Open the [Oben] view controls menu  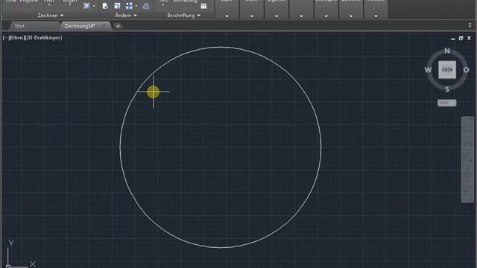(17, 38)
